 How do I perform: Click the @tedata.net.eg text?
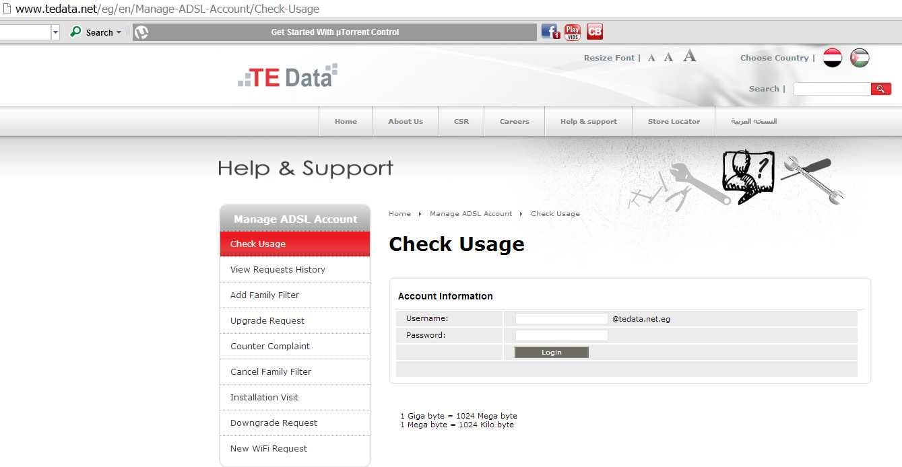tap(641, 319)
